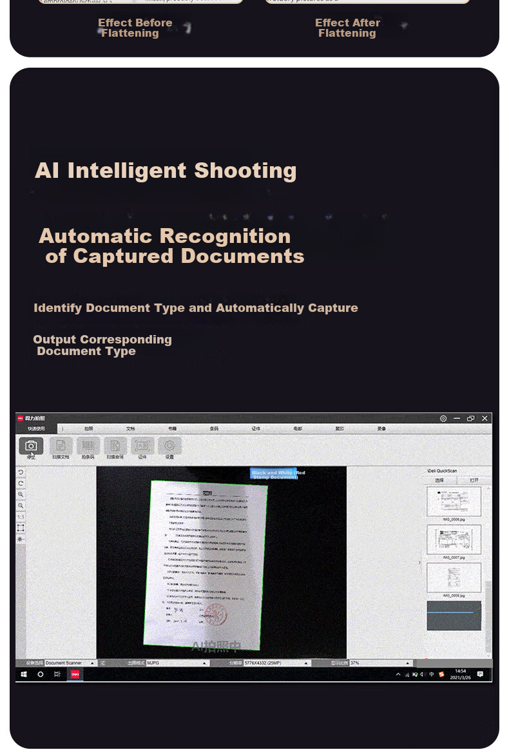Click the camera capture stop icon

tap(31, 446)
